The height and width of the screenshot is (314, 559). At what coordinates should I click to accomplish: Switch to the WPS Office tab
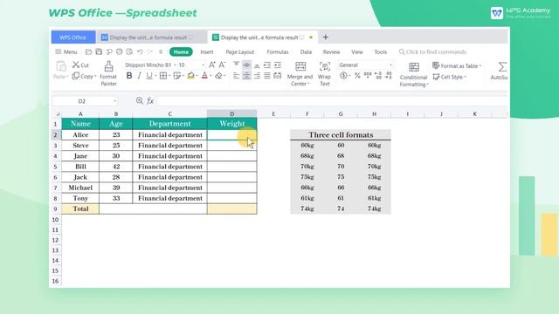[73, 38]
